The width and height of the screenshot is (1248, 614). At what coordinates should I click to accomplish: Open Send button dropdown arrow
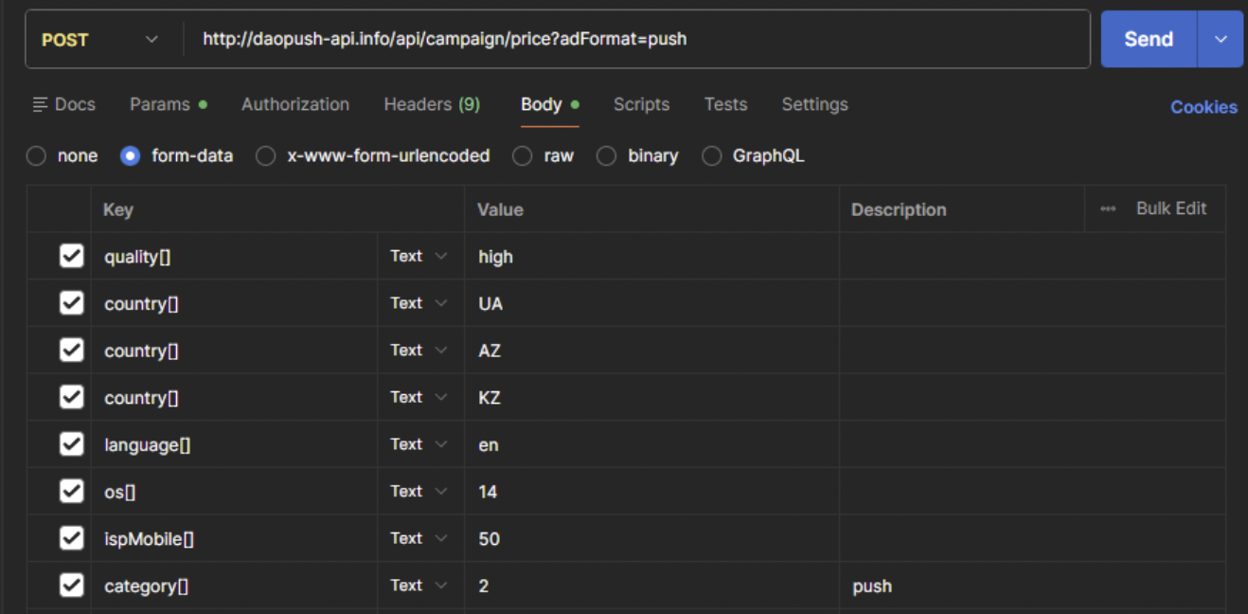tap(1221, 40)
